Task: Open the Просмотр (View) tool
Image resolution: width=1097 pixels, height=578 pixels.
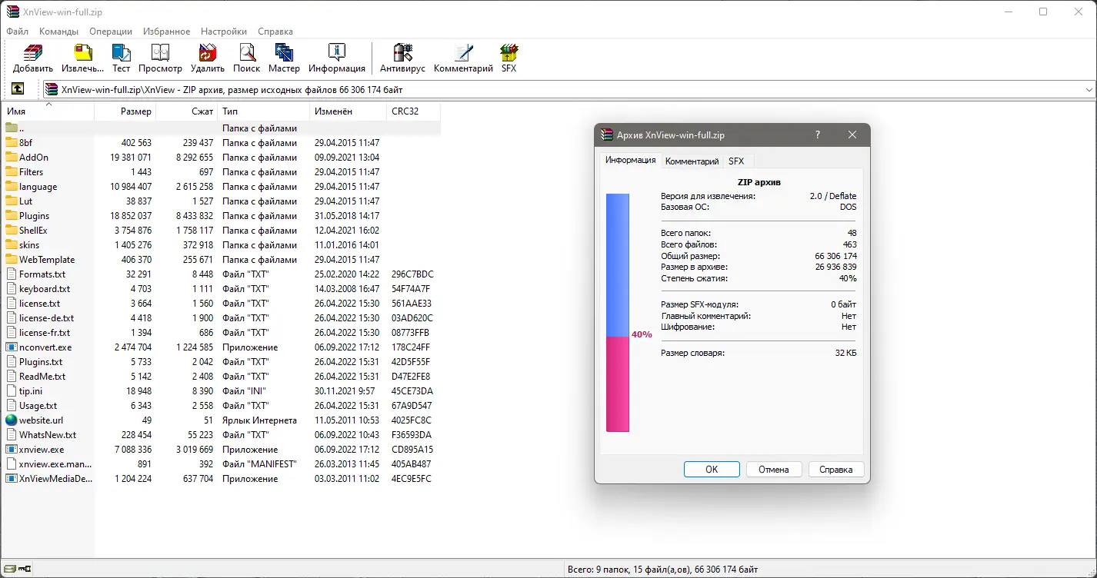Action: pyautogui.click(x=160, y=52)
